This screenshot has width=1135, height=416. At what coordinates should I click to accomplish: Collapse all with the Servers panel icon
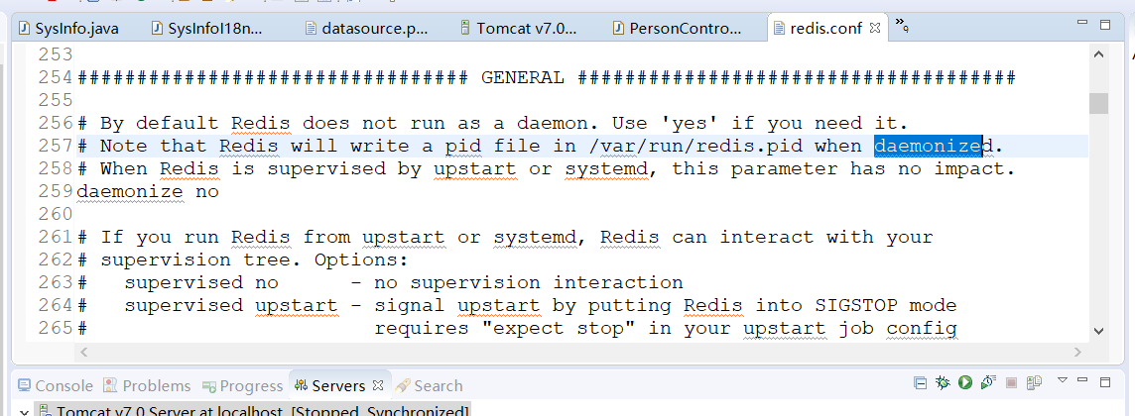920,382
